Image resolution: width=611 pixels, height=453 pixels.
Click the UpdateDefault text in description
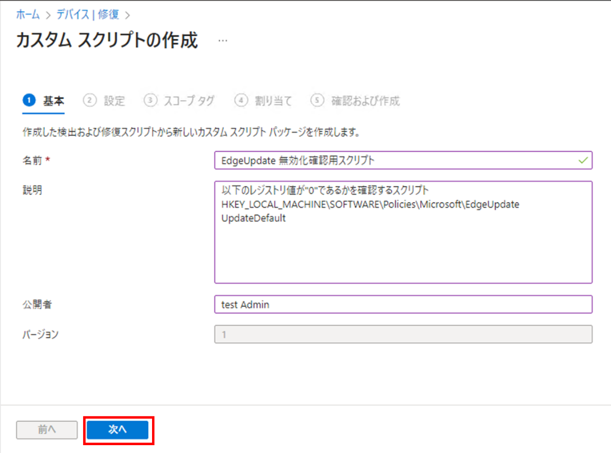[253, 218]
